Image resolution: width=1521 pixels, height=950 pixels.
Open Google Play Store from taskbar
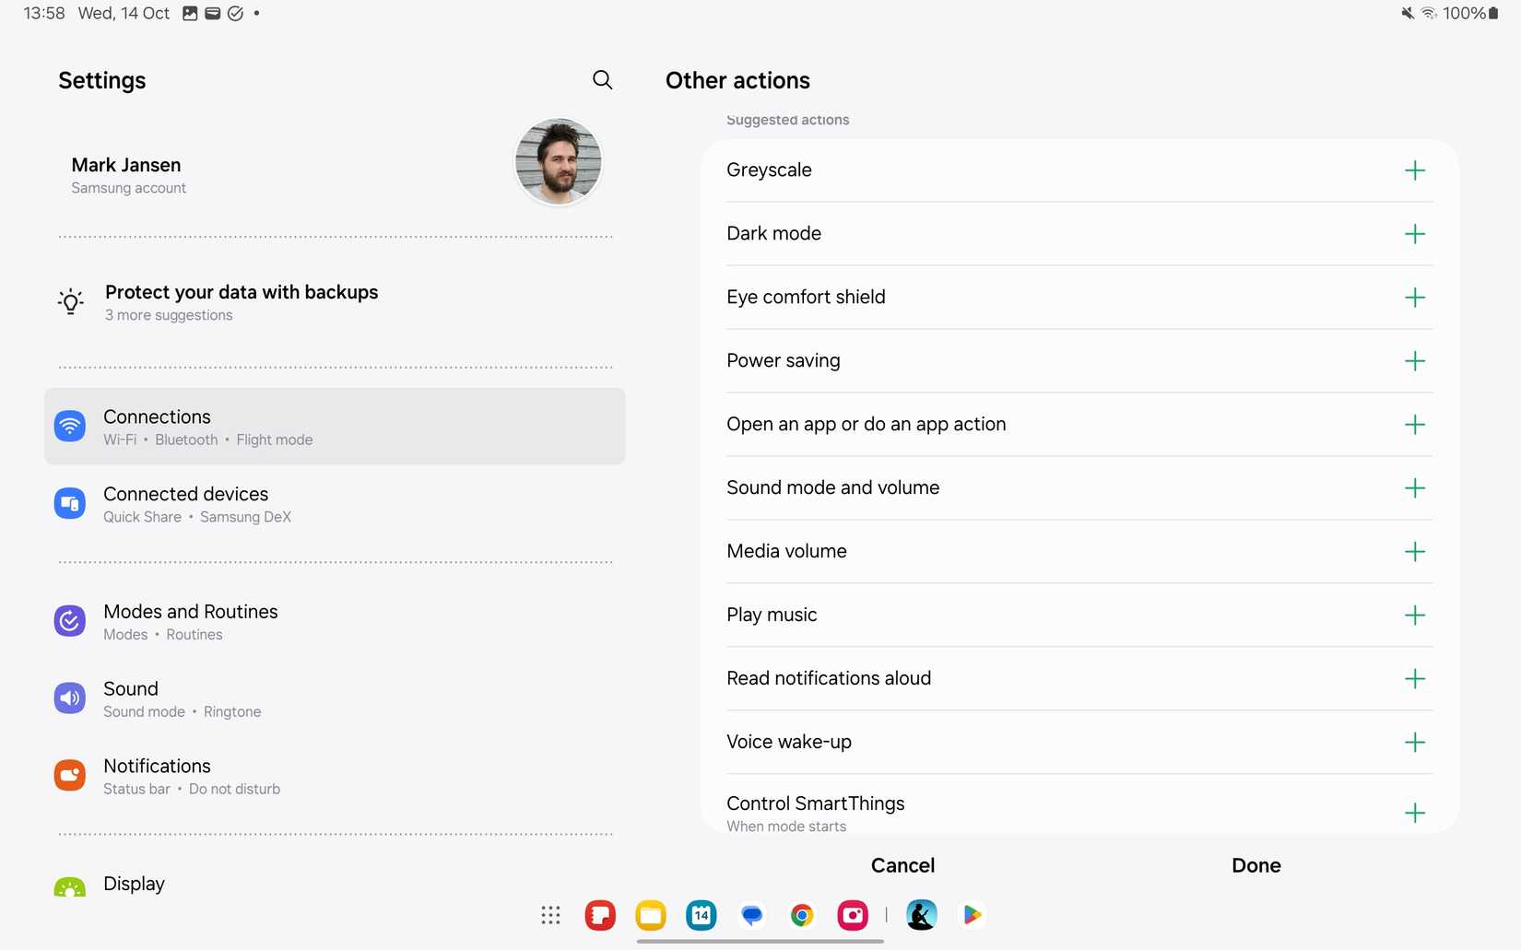click(972, 915)
